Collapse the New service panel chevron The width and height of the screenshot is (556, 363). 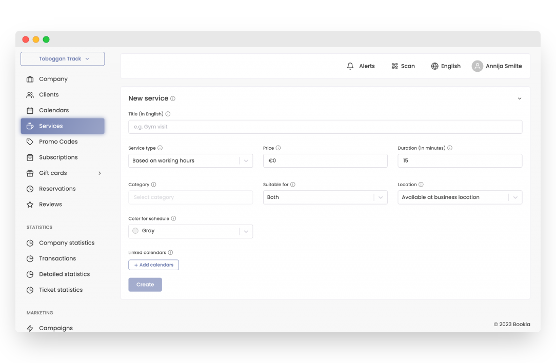(x=519, y=98)
